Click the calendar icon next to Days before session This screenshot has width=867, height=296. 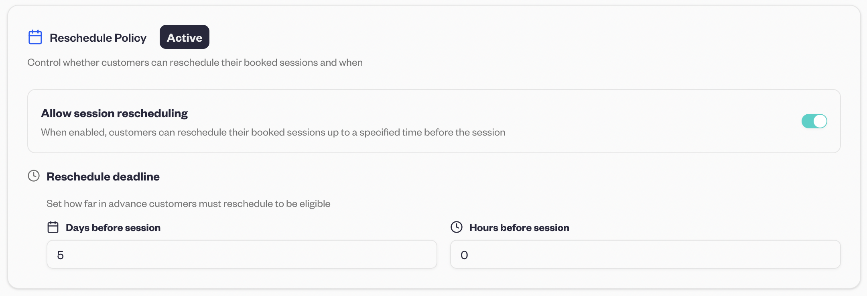[x=53, y=227]
